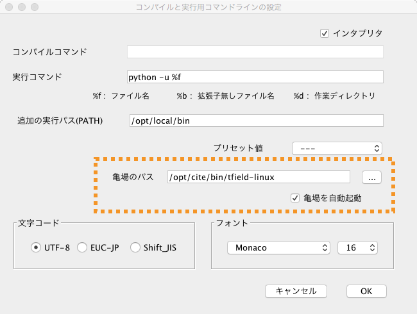Click the empty コンパイルコマンド text field
The image size is (417, 314).
point(255,52)
